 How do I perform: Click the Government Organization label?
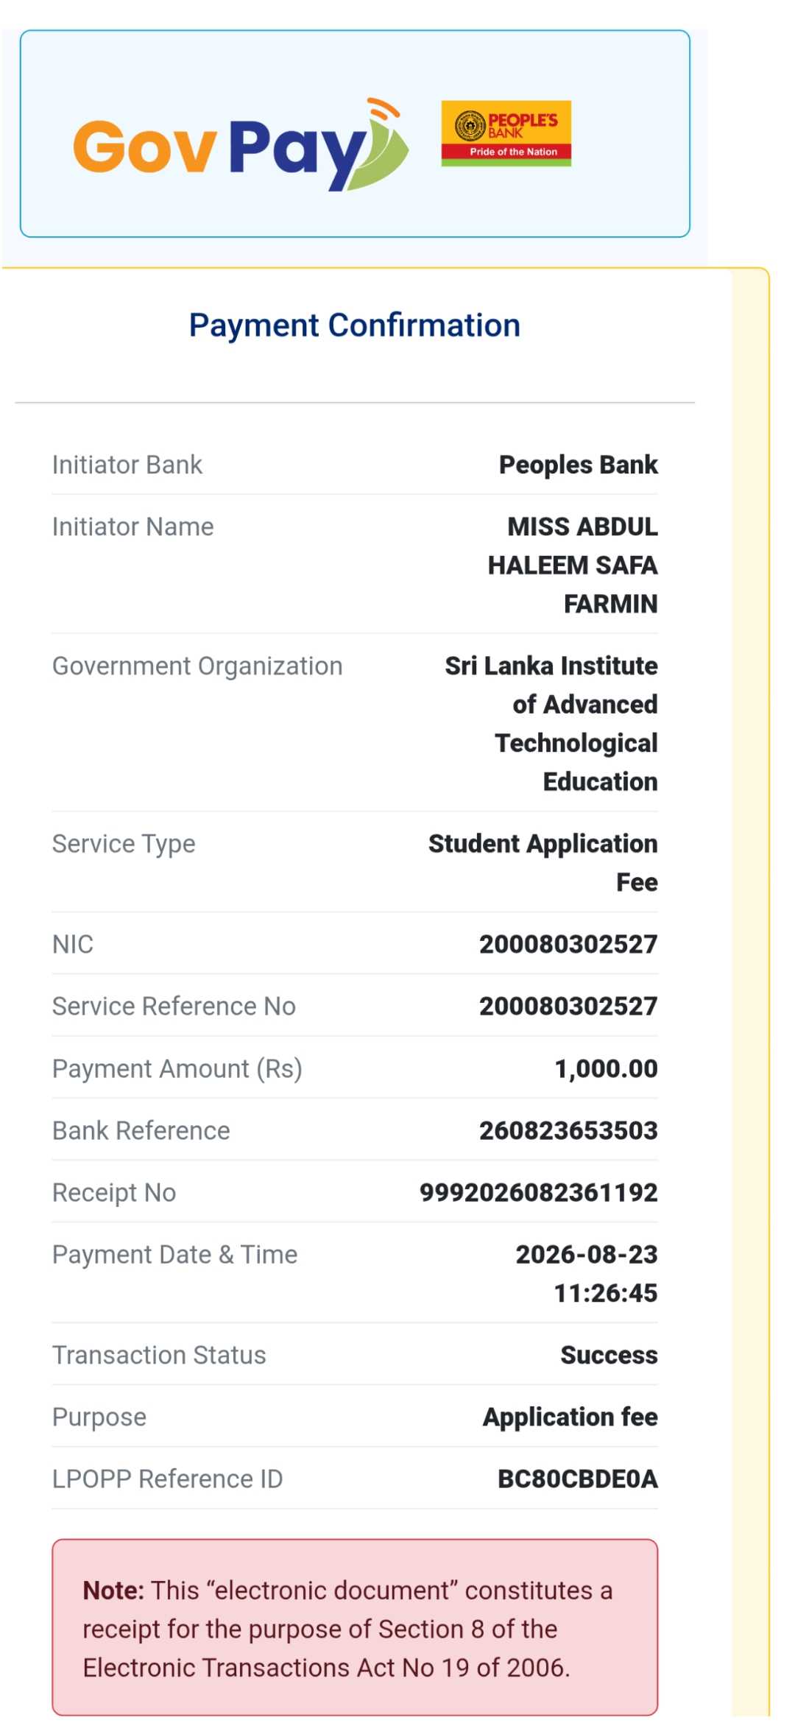(x=197, y=666)
